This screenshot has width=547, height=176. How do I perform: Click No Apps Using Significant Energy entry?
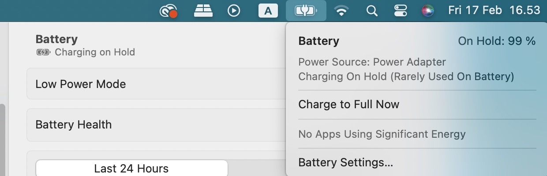[x=382, y=134]
